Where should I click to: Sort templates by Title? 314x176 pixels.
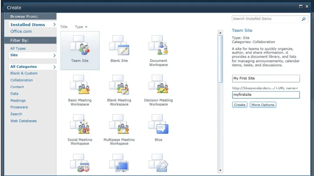[64, 27]
